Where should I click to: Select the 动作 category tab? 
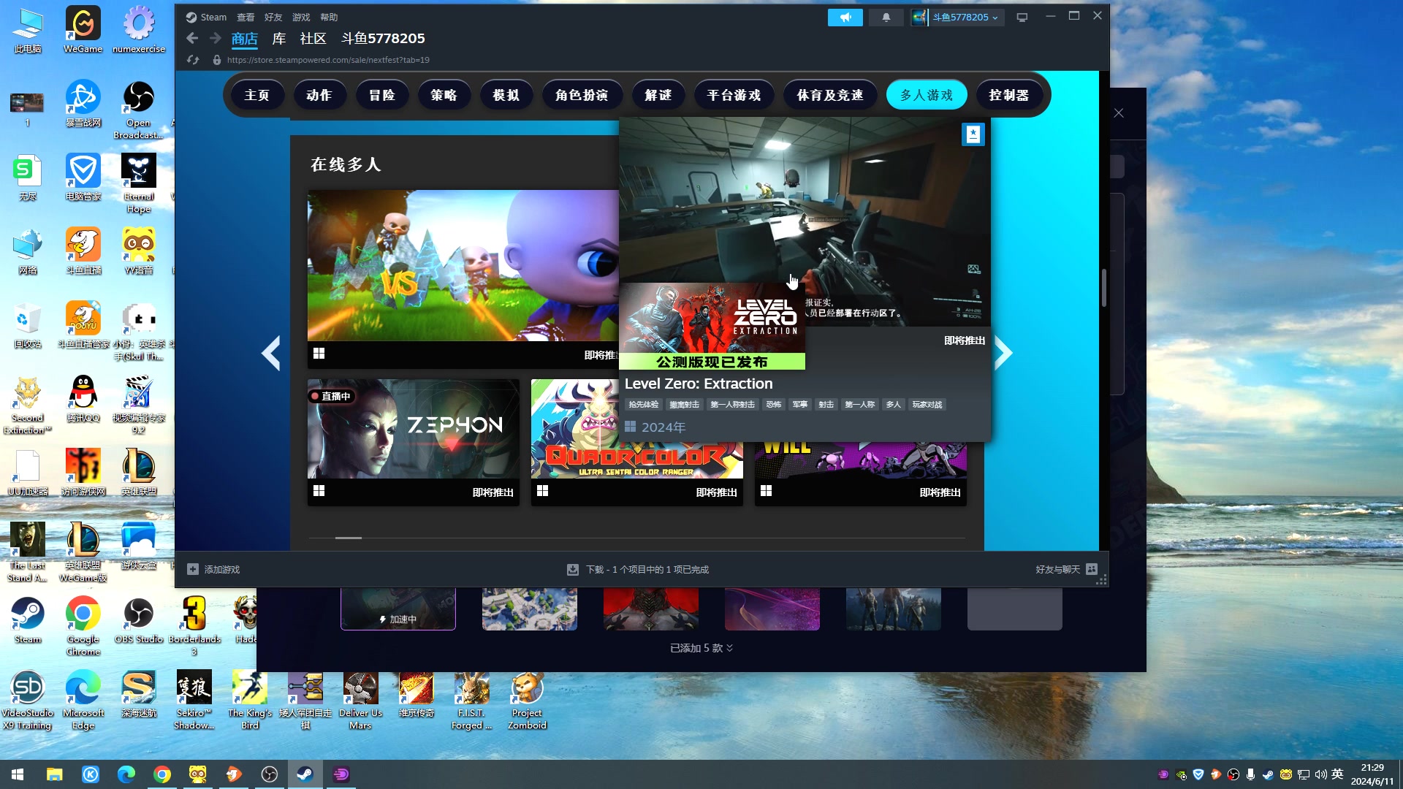pyautogui.click(x=319, y=95)
